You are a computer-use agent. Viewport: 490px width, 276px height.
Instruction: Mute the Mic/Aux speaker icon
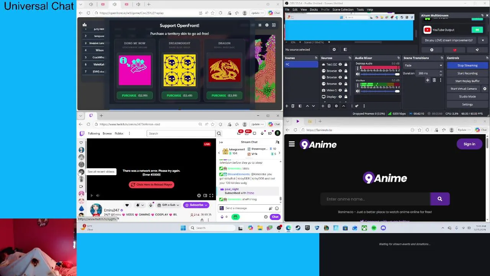pos(358,91)
